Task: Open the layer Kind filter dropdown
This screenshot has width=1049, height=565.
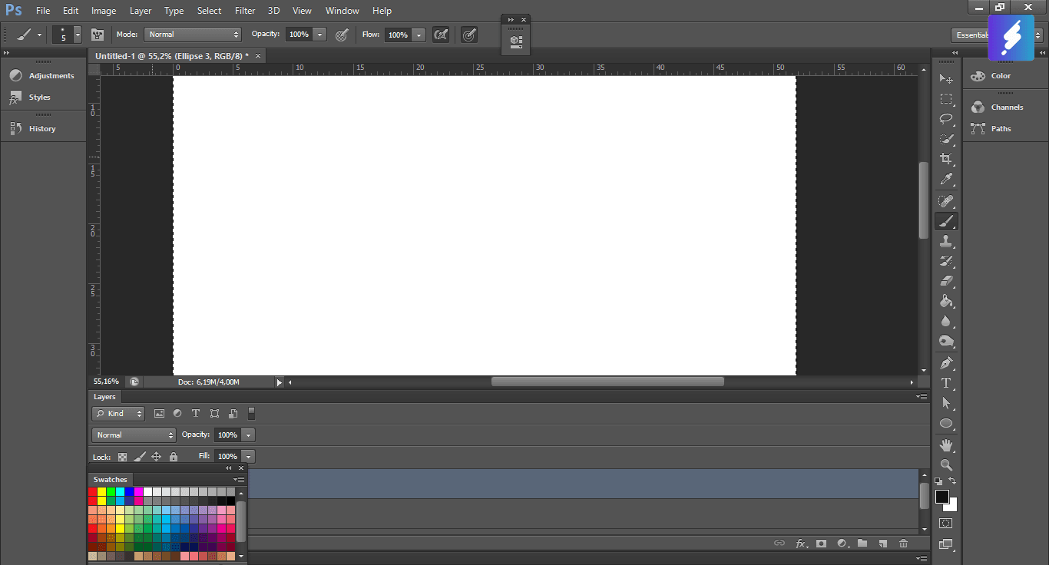Action: tap(117, 413)
